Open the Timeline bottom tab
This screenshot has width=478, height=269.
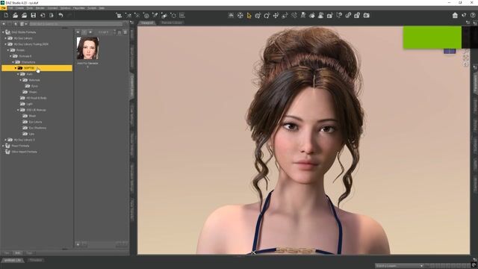pyautogui.click(x=35, y=260)
